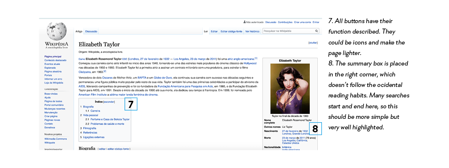
Task: Open Página aleatória in sidebar
Action: (x=53, y=71)
